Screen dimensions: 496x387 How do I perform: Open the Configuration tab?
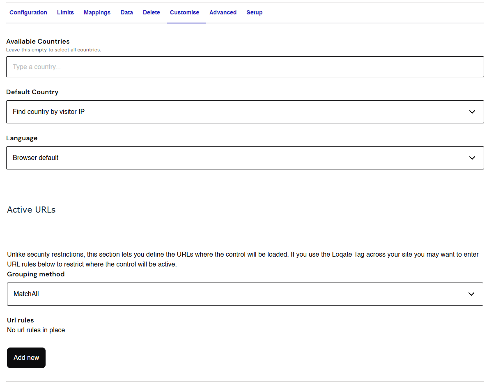click(28, 12)
